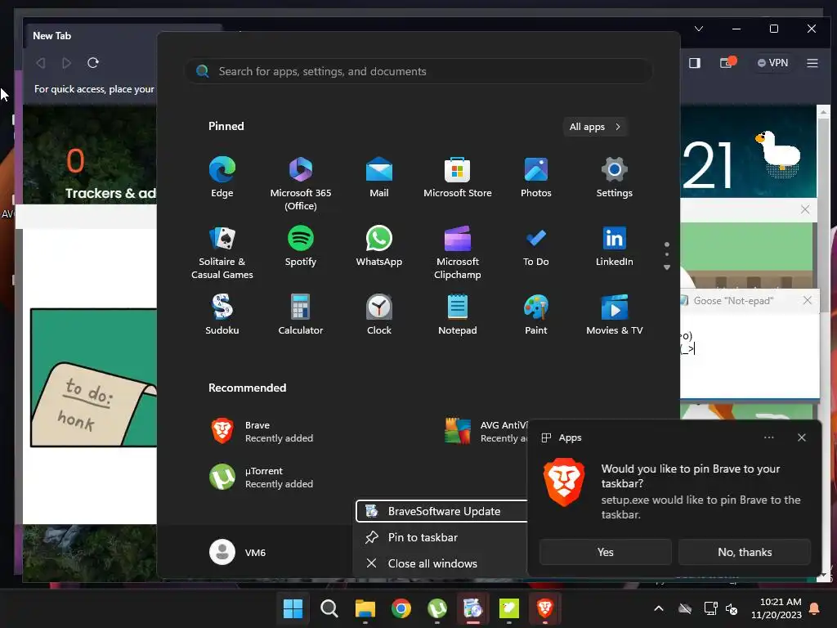837x628 pixels.
Task: Click Yes to pin Brave
Action: 606,552
